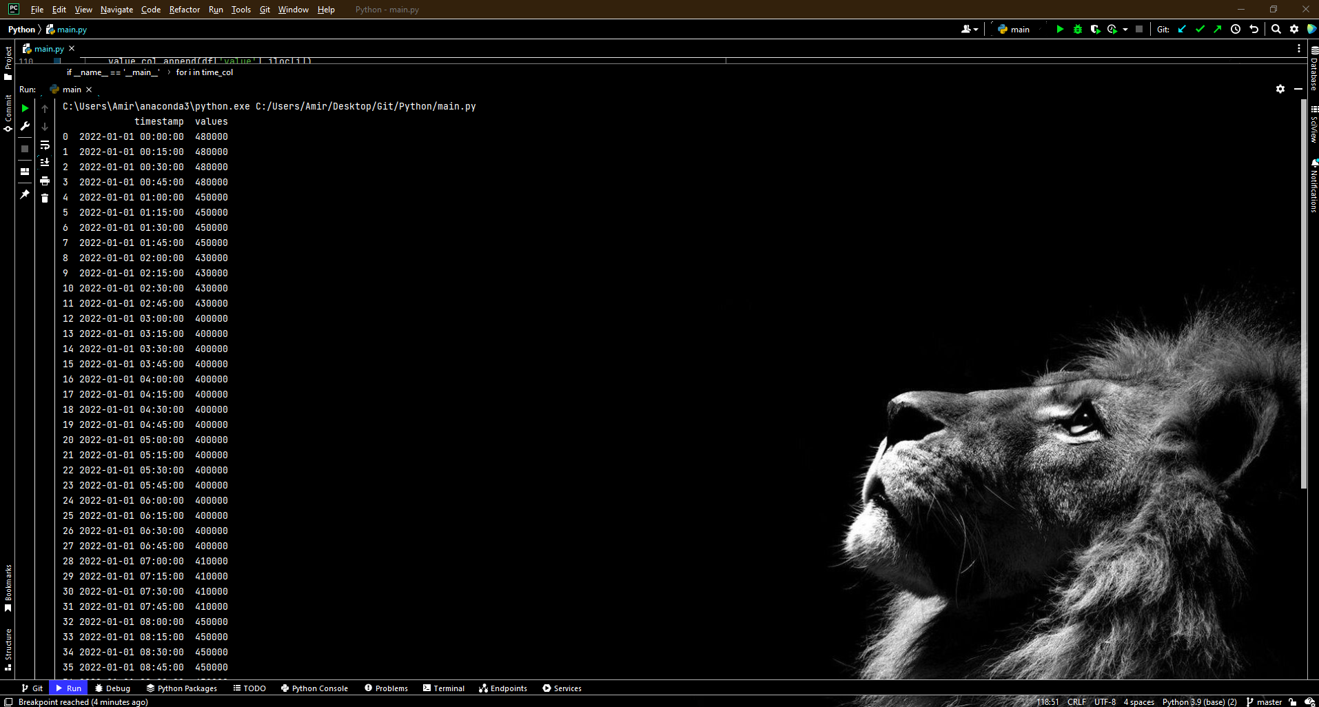This screenshot has height=707, width=1319.
Task: Update project with the blue Git arrow
Action: 1182,29
